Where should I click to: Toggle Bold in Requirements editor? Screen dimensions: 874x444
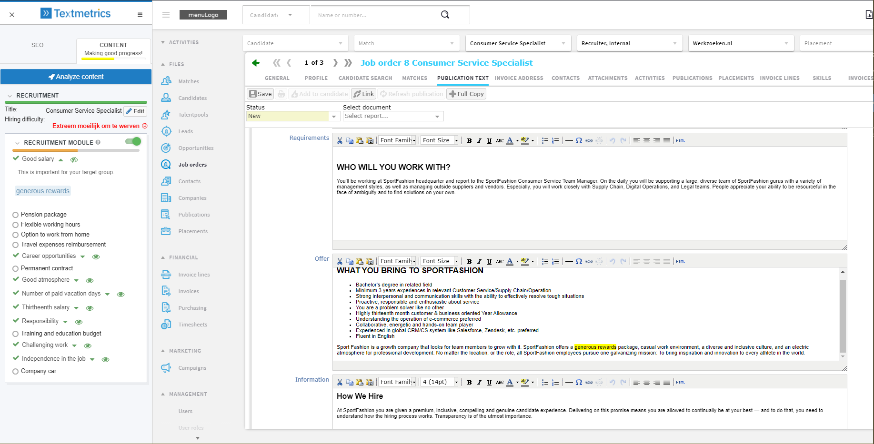point(469,140)
